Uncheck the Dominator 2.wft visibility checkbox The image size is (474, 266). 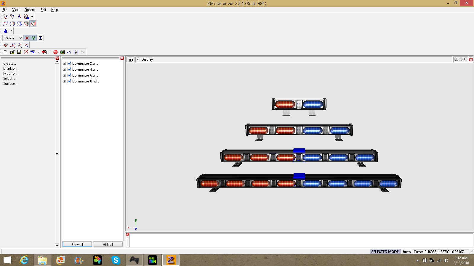(69, 63)
